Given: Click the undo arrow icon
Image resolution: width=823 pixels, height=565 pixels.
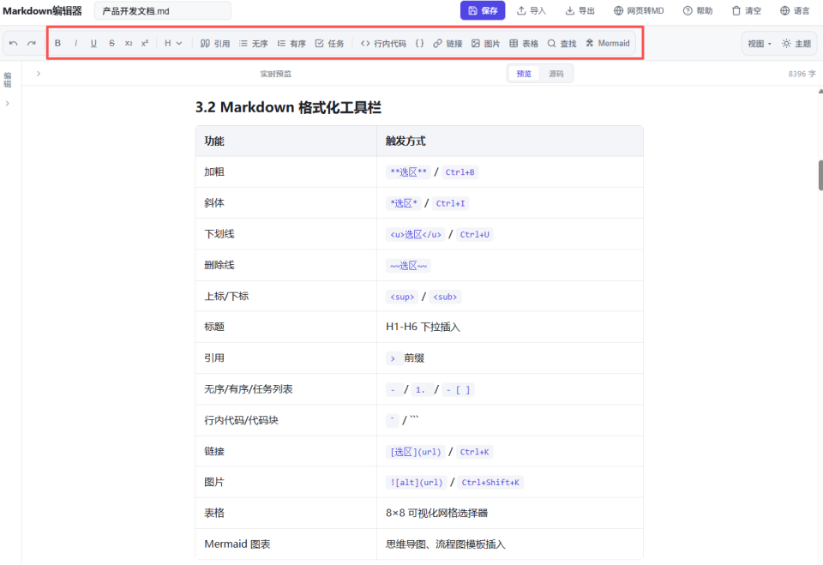Looking at the screenshot, I should [x=14, y=44].
